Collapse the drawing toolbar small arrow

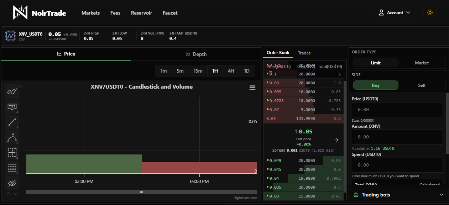(x=21, y=86)
